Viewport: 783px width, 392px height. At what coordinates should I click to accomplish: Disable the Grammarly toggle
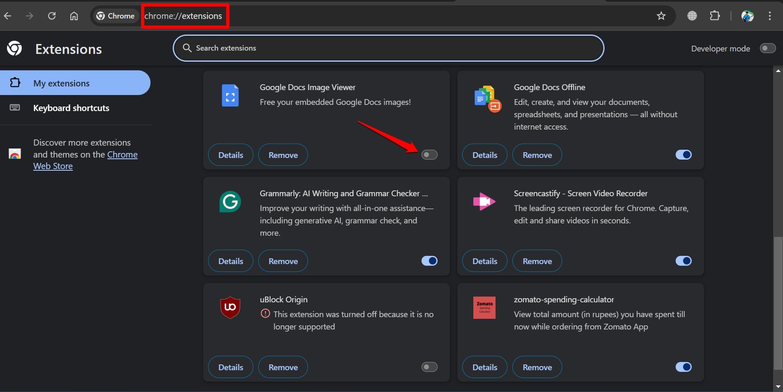coord(429,261)
